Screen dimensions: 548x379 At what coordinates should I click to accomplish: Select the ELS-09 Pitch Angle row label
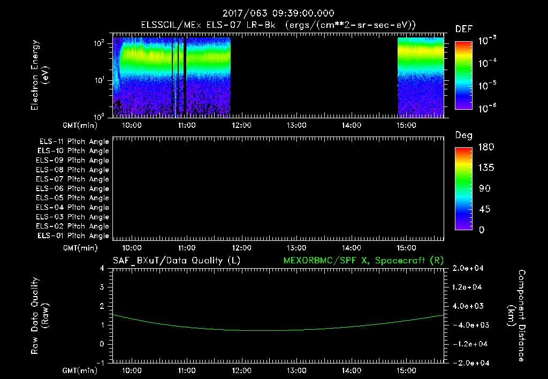pyautogui.click(x=72, y=161)
